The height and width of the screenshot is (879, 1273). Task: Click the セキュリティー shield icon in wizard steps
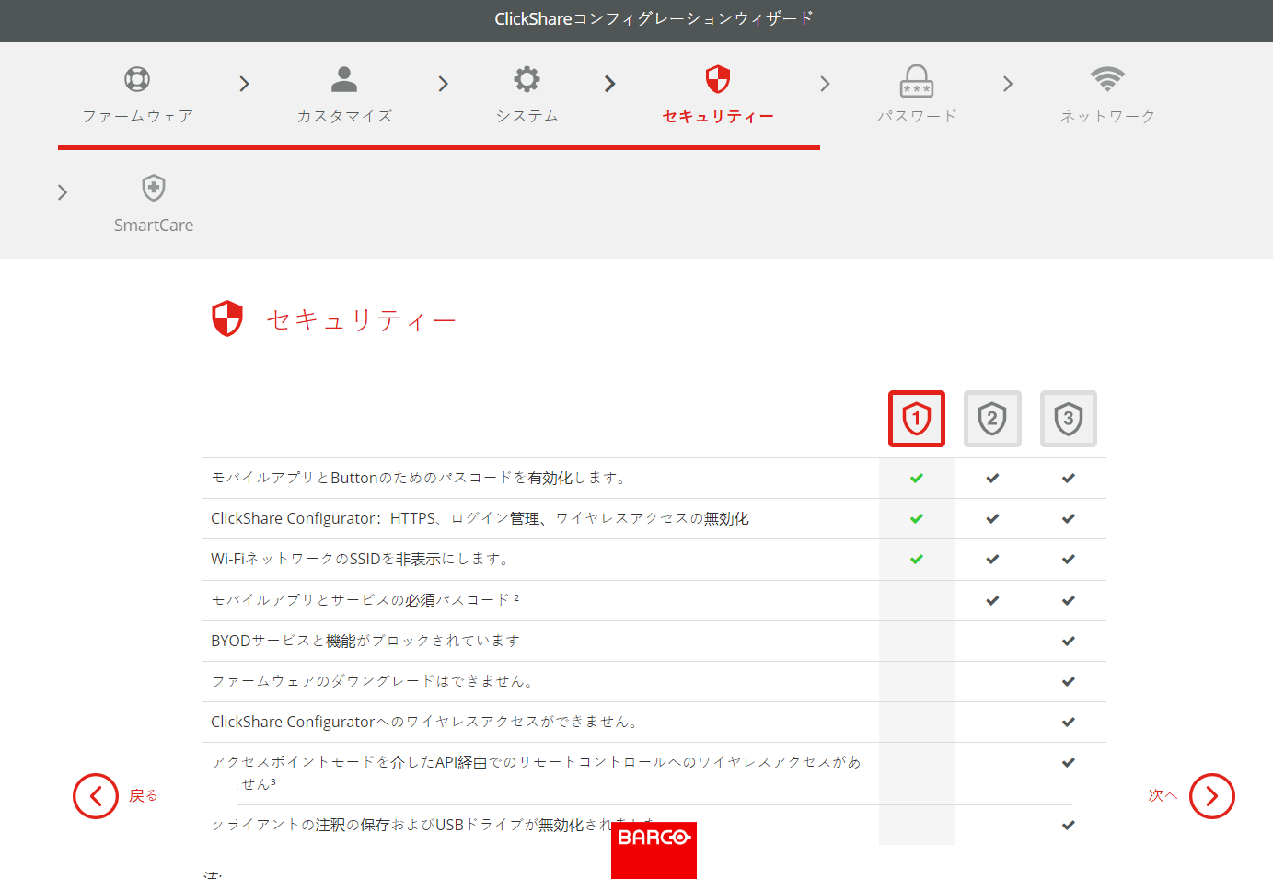click(718, 79)
